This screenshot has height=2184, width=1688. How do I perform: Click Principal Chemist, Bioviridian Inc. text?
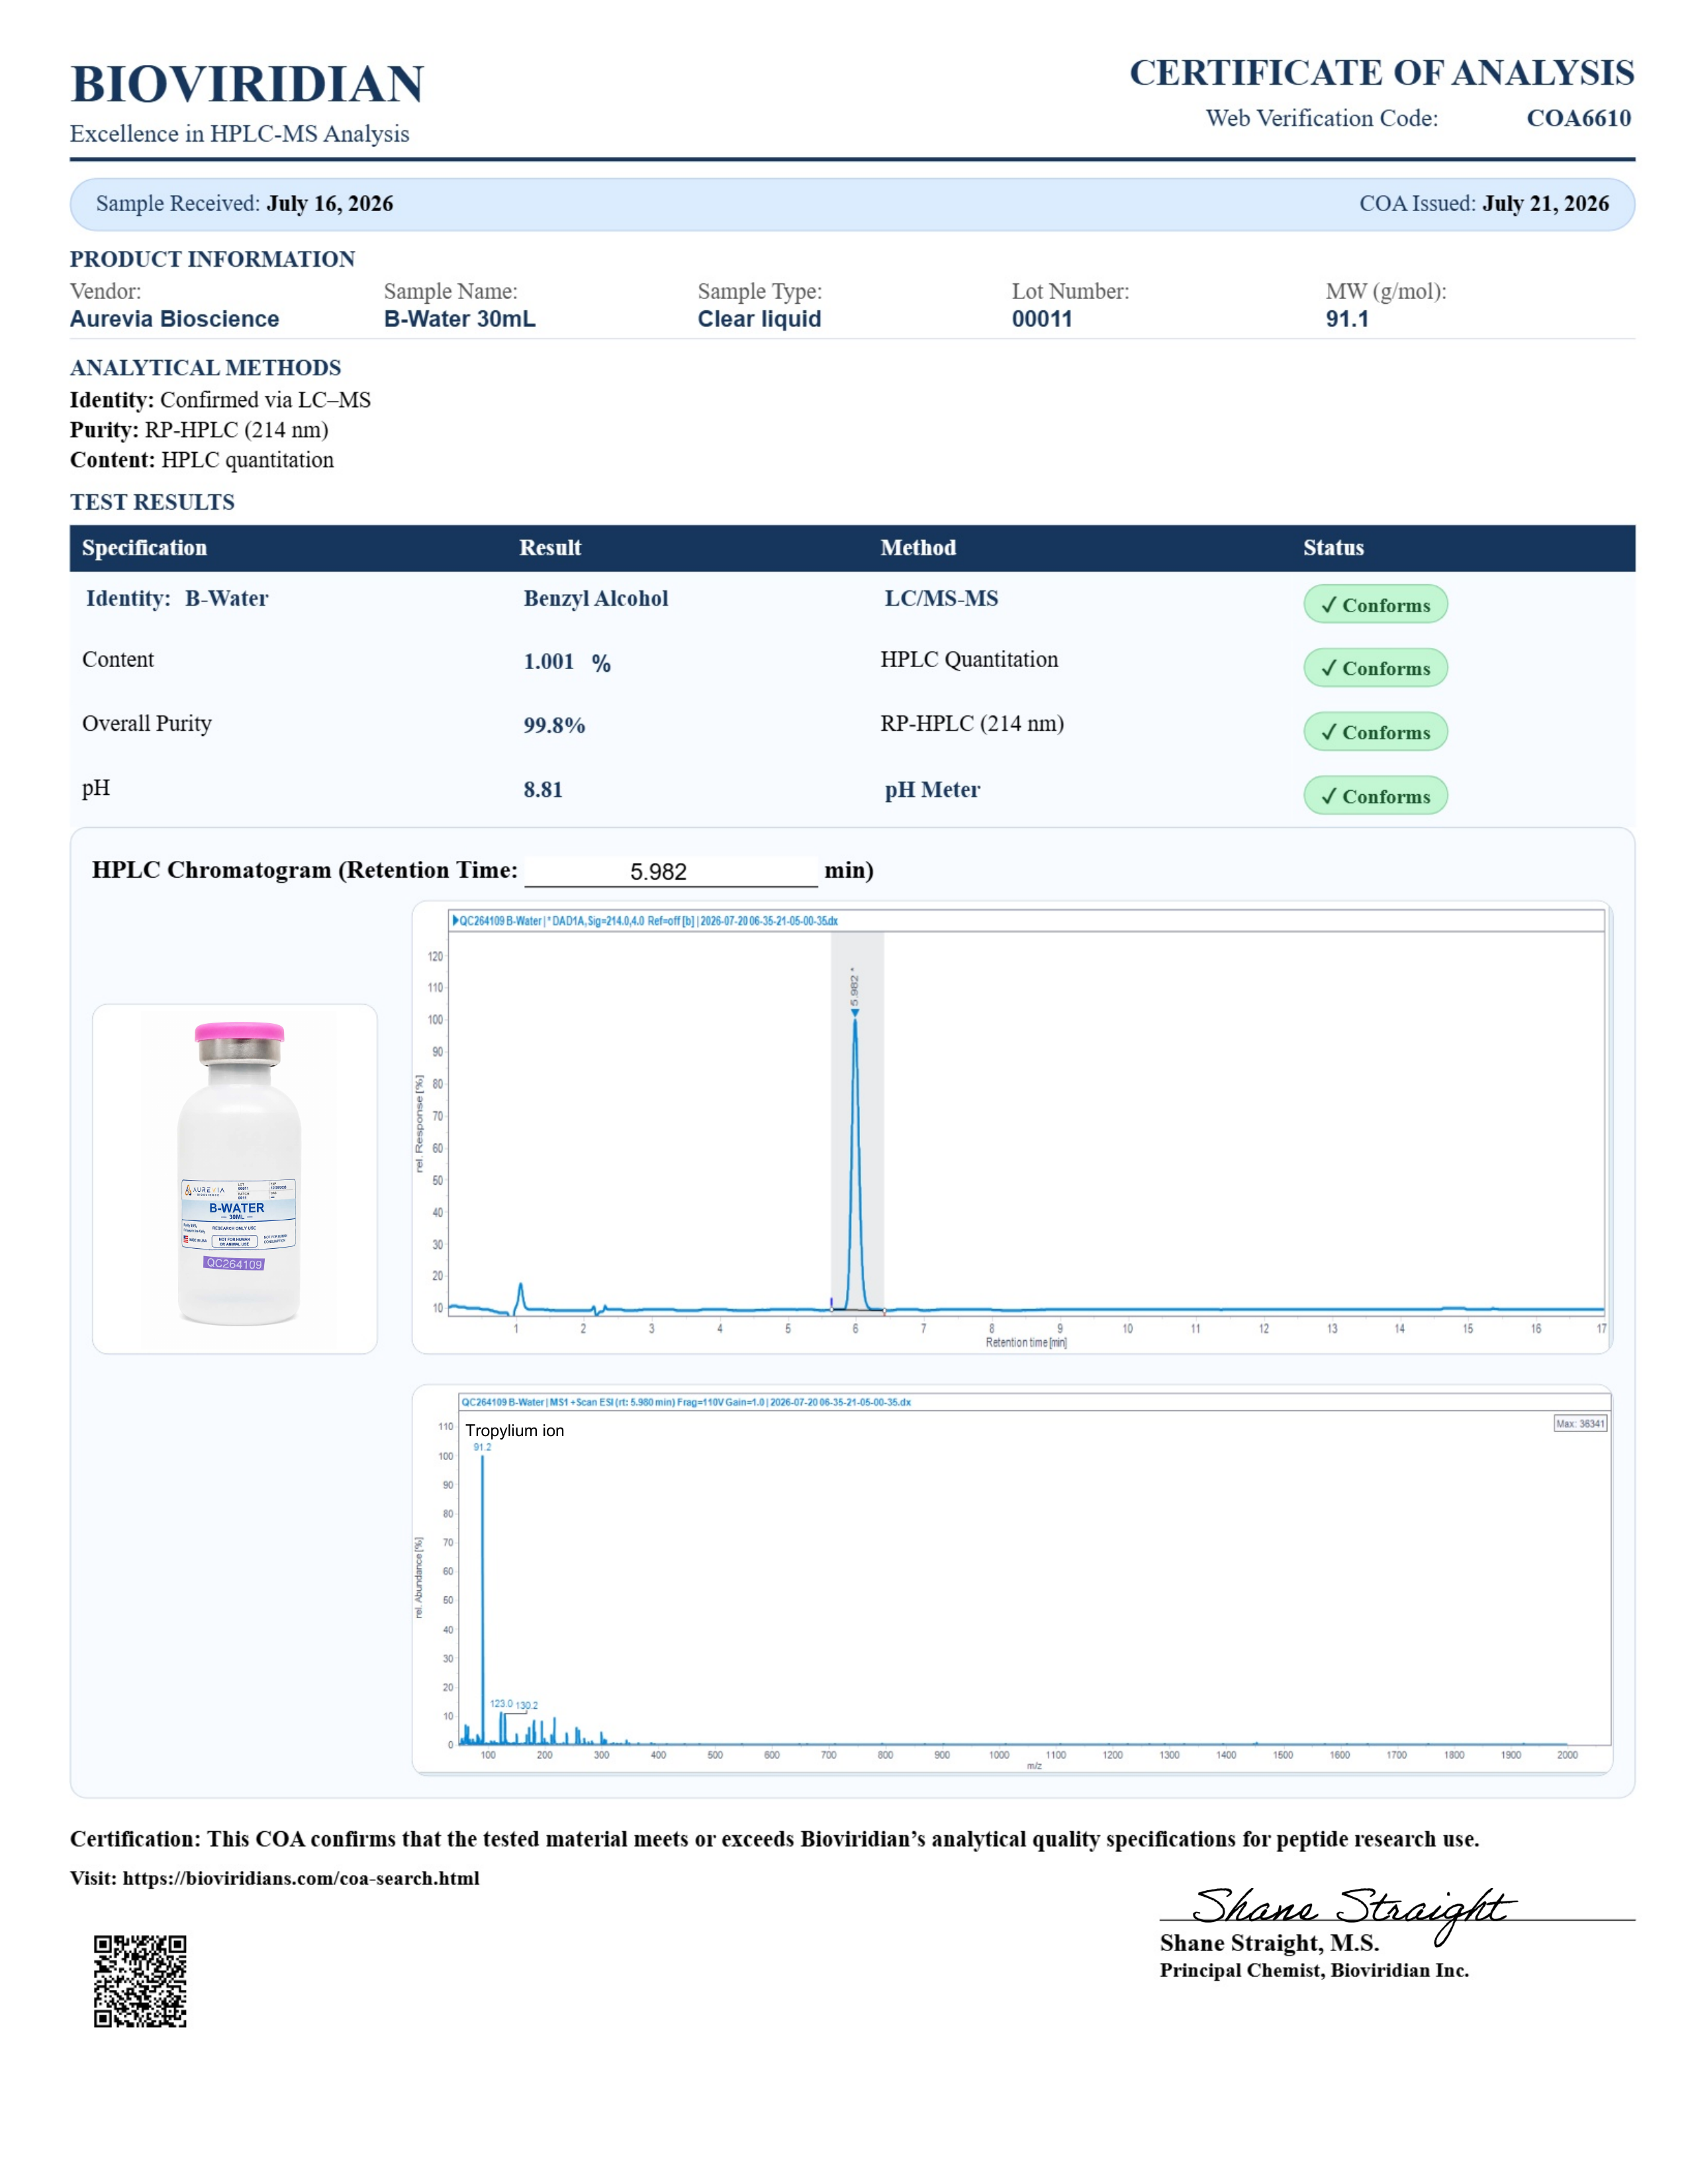(1314, 1970)
